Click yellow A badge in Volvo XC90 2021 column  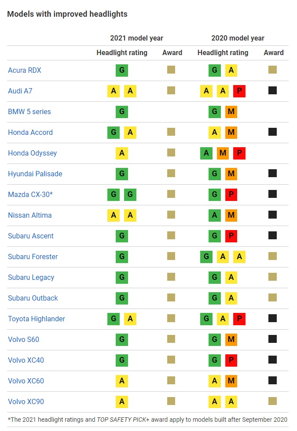pos(122,401)
